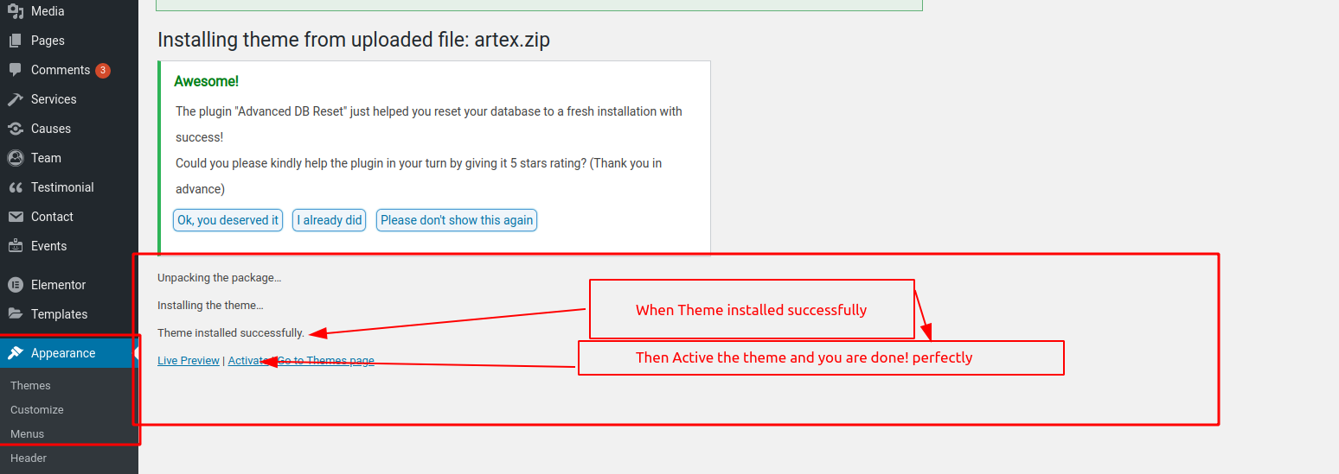Open the Live Preview link
The image size is (1339, 474).
(x=189, y=361)
